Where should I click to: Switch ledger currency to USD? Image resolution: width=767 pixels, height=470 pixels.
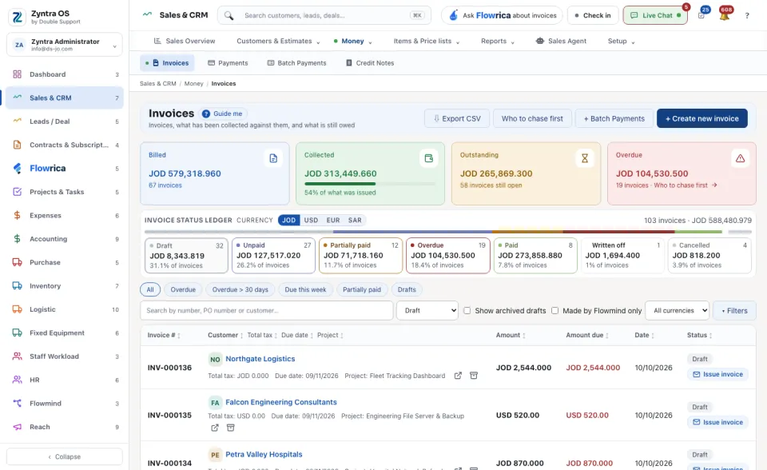click(311, 221)
